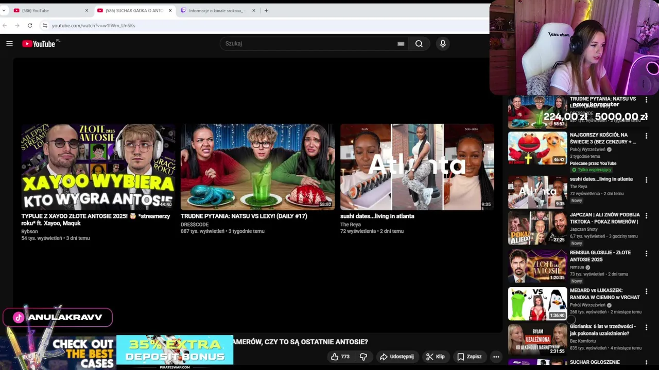This screenshot has height=370, width=659.
Task: Expand the tab search dropdown chevron
Action: click(x=4, y=10)
